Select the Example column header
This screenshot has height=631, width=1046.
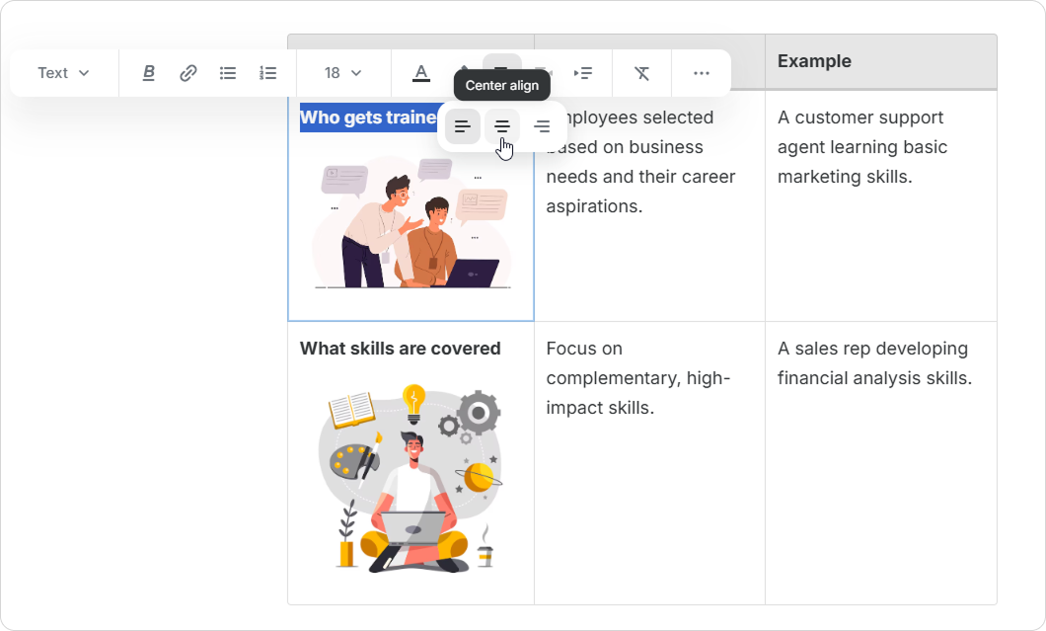pyautogui.click(x=814, y=61)
